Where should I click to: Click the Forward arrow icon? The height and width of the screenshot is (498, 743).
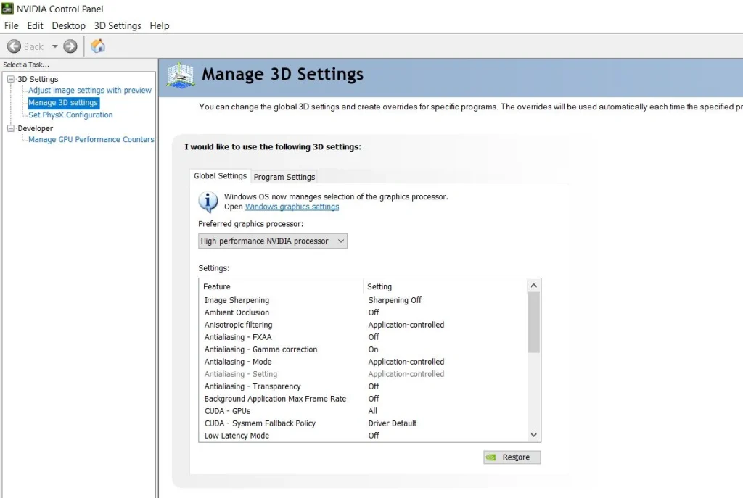point(70,46)
